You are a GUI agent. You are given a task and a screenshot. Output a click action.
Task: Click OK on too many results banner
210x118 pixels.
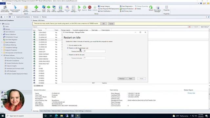click(104, 24)
